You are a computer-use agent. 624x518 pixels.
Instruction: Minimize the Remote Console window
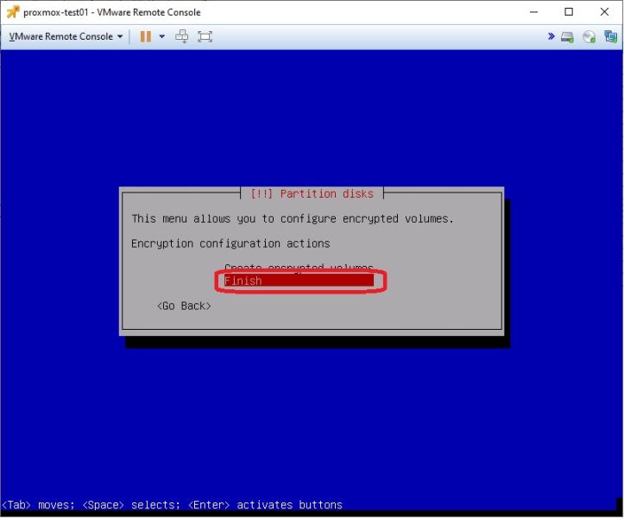533,12
